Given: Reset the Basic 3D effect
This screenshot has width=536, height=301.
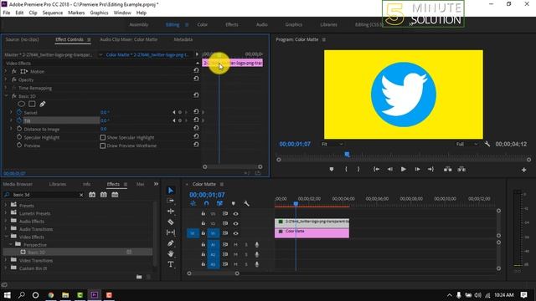Looking at the screenshot, I should [196, 95].
